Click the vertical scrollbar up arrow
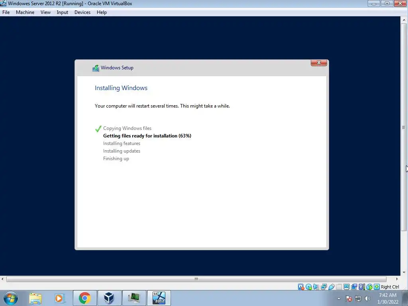This screenshot has height=306, width=408. [x=404, y=20]
